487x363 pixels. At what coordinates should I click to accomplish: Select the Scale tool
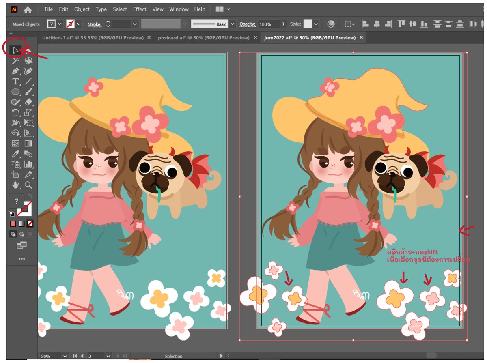(28, 112)
